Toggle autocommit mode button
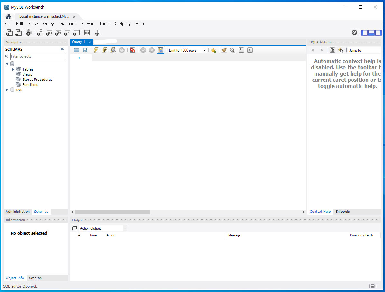The image size is (385, 292). (161, 50)
